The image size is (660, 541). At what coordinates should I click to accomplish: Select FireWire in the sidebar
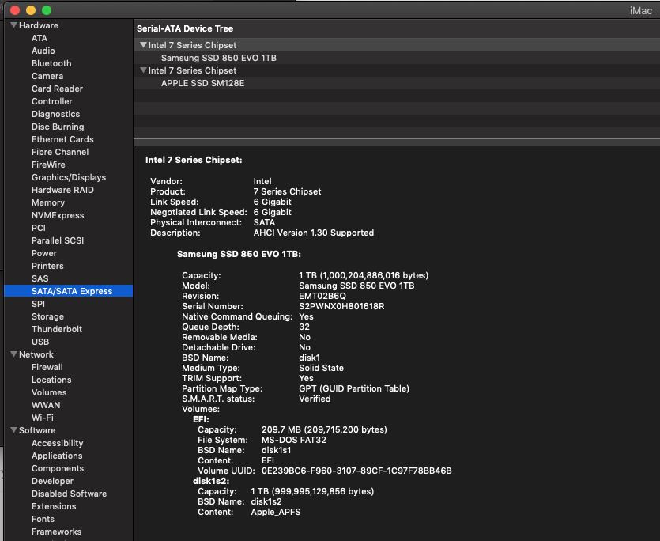coord(48,165)
